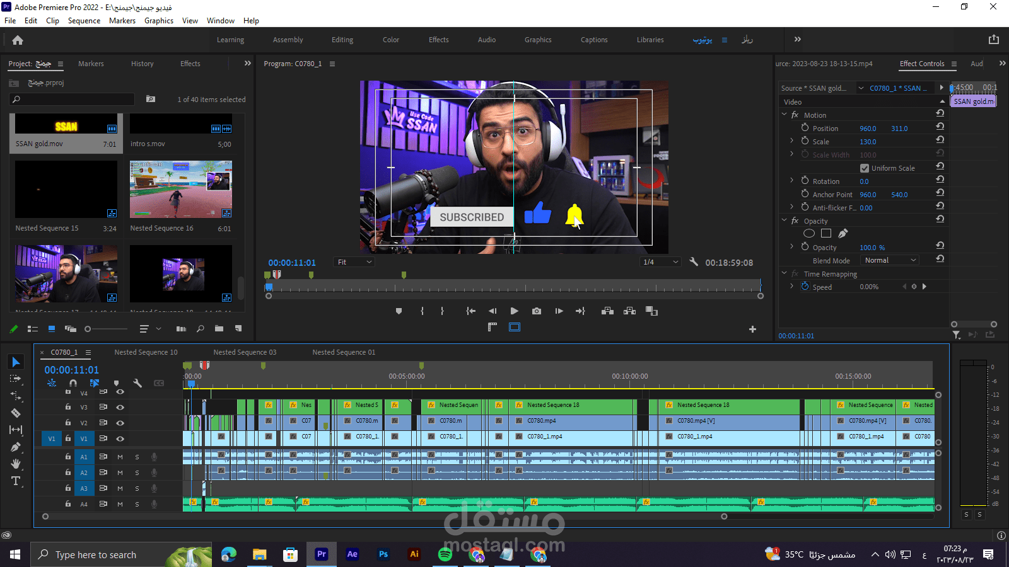Toggle Snap in Timeline
1009x567 pixels.
coord(73,383)
